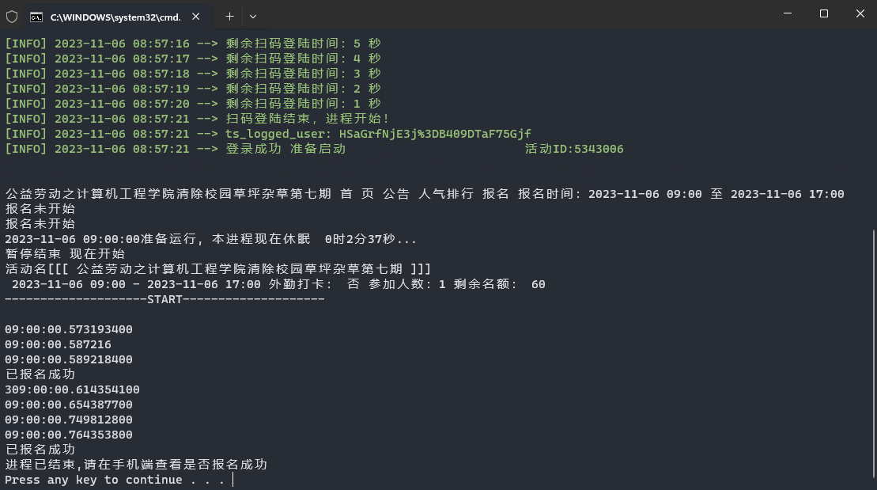Click the 09:00:00.573193400 timestamp
Viewport: 877px width, 490px height.
point(69,329)
